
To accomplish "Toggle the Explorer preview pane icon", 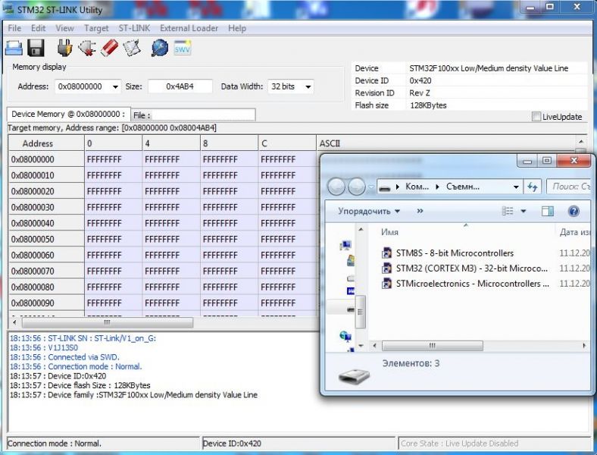I will pos(548,211).
